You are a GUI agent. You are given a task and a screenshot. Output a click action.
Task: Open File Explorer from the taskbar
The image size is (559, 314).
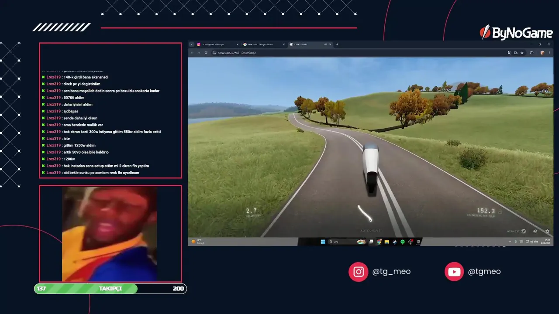pyautogui.click(x=387, y=242)
